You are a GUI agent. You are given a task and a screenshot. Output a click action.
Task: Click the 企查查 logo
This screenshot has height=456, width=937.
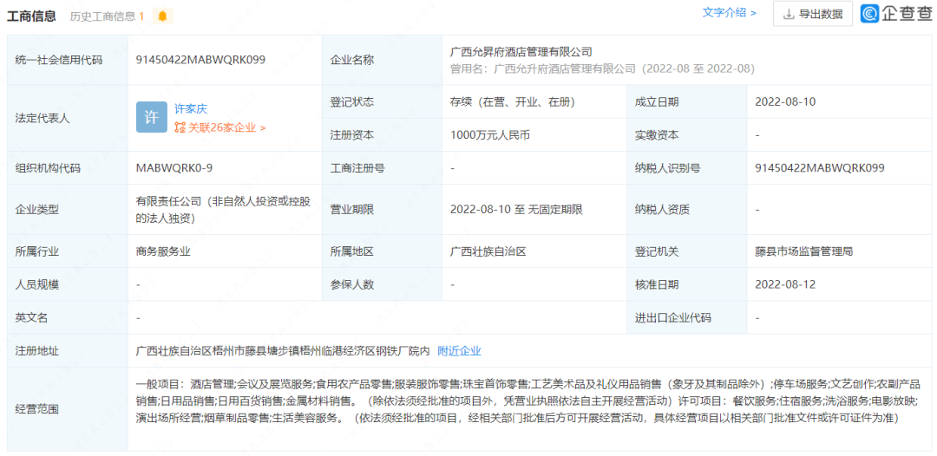tap(895, 14)
